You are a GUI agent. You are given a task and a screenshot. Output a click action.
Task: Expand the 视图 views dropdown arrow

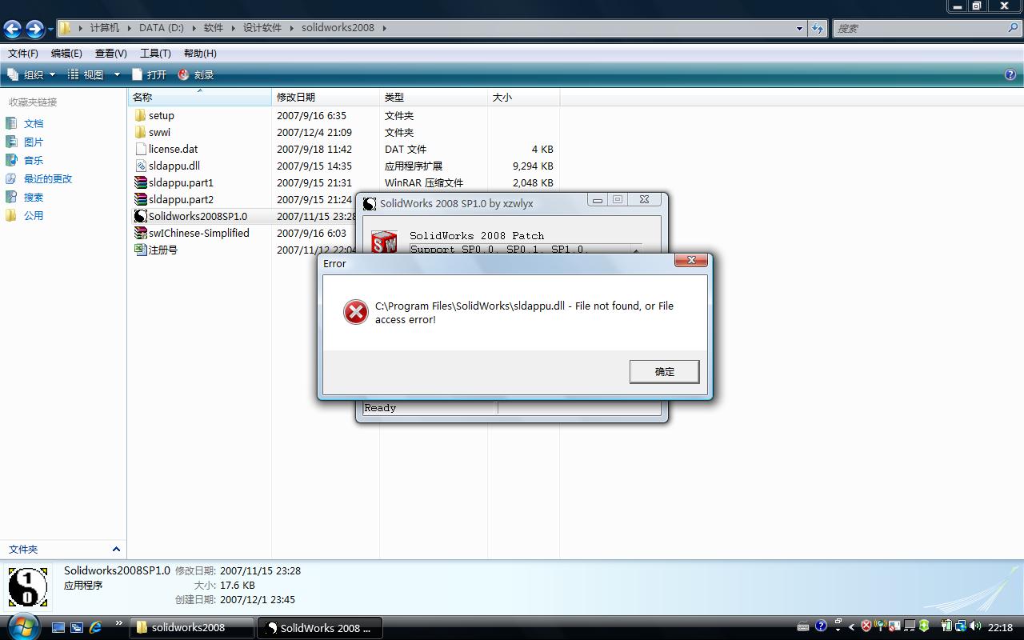pos(117,74)
